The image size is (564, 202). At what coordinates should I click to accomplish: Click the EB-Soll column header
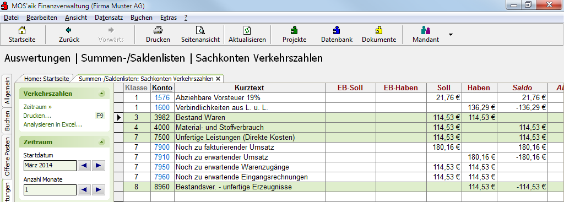(350, 88)
